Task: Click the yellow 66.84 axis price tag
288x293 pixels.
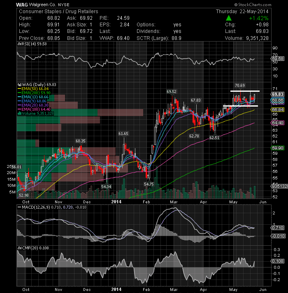Action: click(x=278, y=110)
